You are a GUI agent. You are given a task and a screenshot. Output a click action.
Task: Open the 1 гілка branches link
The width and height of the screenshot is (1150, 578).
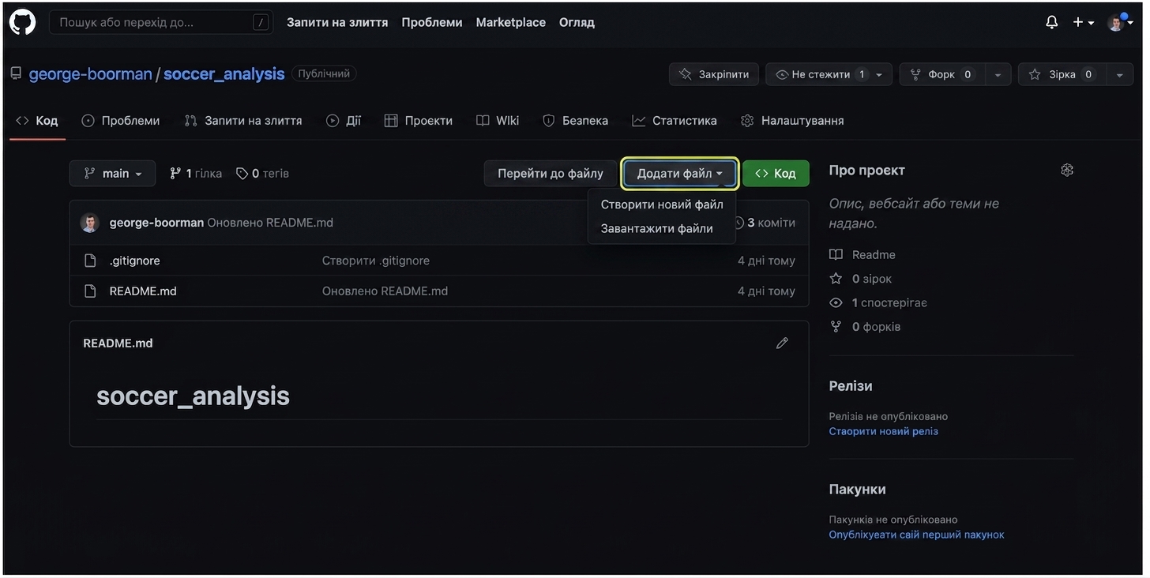tap(196, 174)
